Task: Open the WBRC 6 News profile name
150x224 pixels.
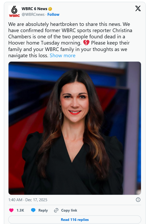Action: coord(35,9)
